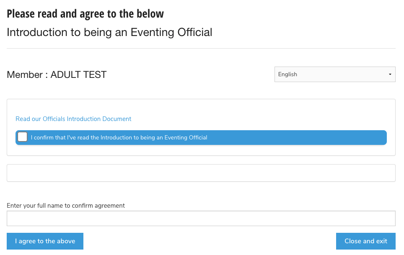Click the 'Please read and agree to the below' heading
The height and width of the screenshot is (255, 404).
tap(85, 14)
